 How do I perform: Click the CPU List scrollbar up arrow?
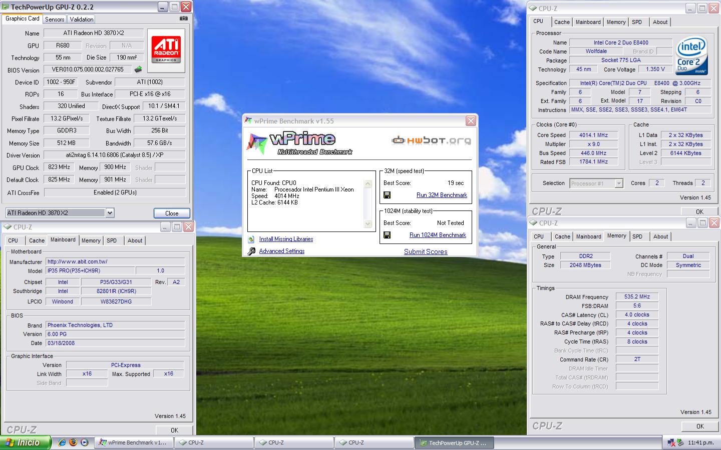click(x=368, y=184)
